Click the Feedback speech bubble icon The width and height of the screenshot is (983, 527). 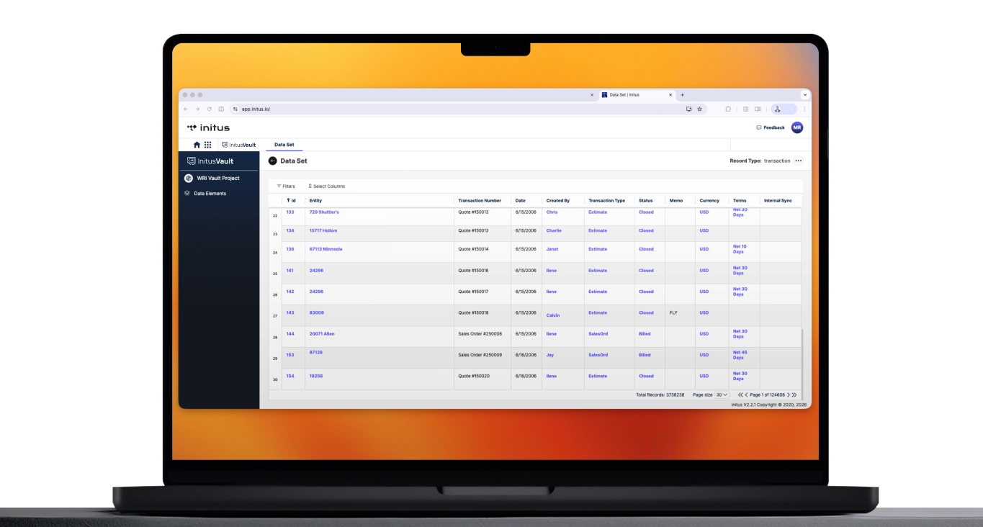click(758, 127)
